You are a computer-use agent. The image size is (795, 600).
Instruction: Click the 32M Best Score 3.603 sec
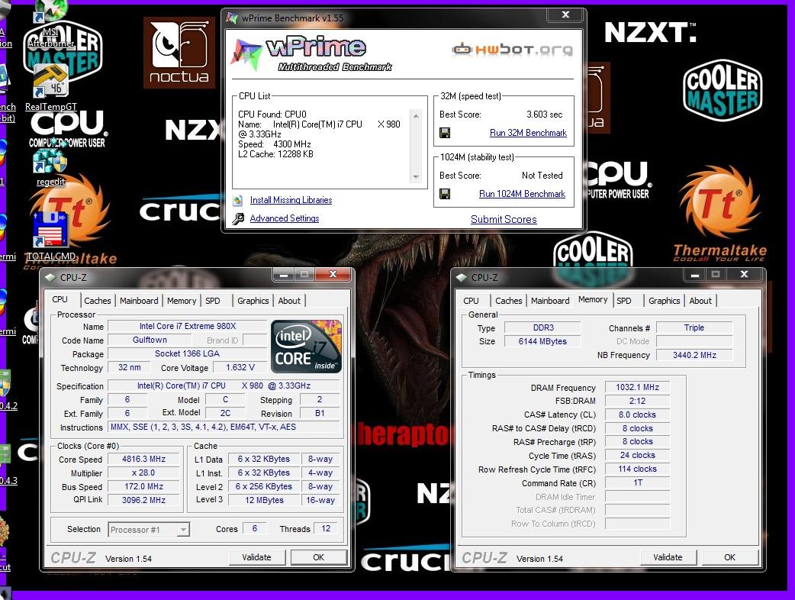[544, 115]
